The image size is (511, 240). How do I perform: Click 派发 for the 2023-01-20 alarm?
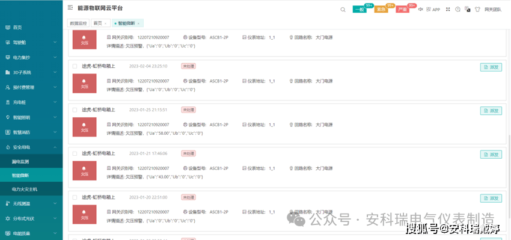[x=491, y=198]
